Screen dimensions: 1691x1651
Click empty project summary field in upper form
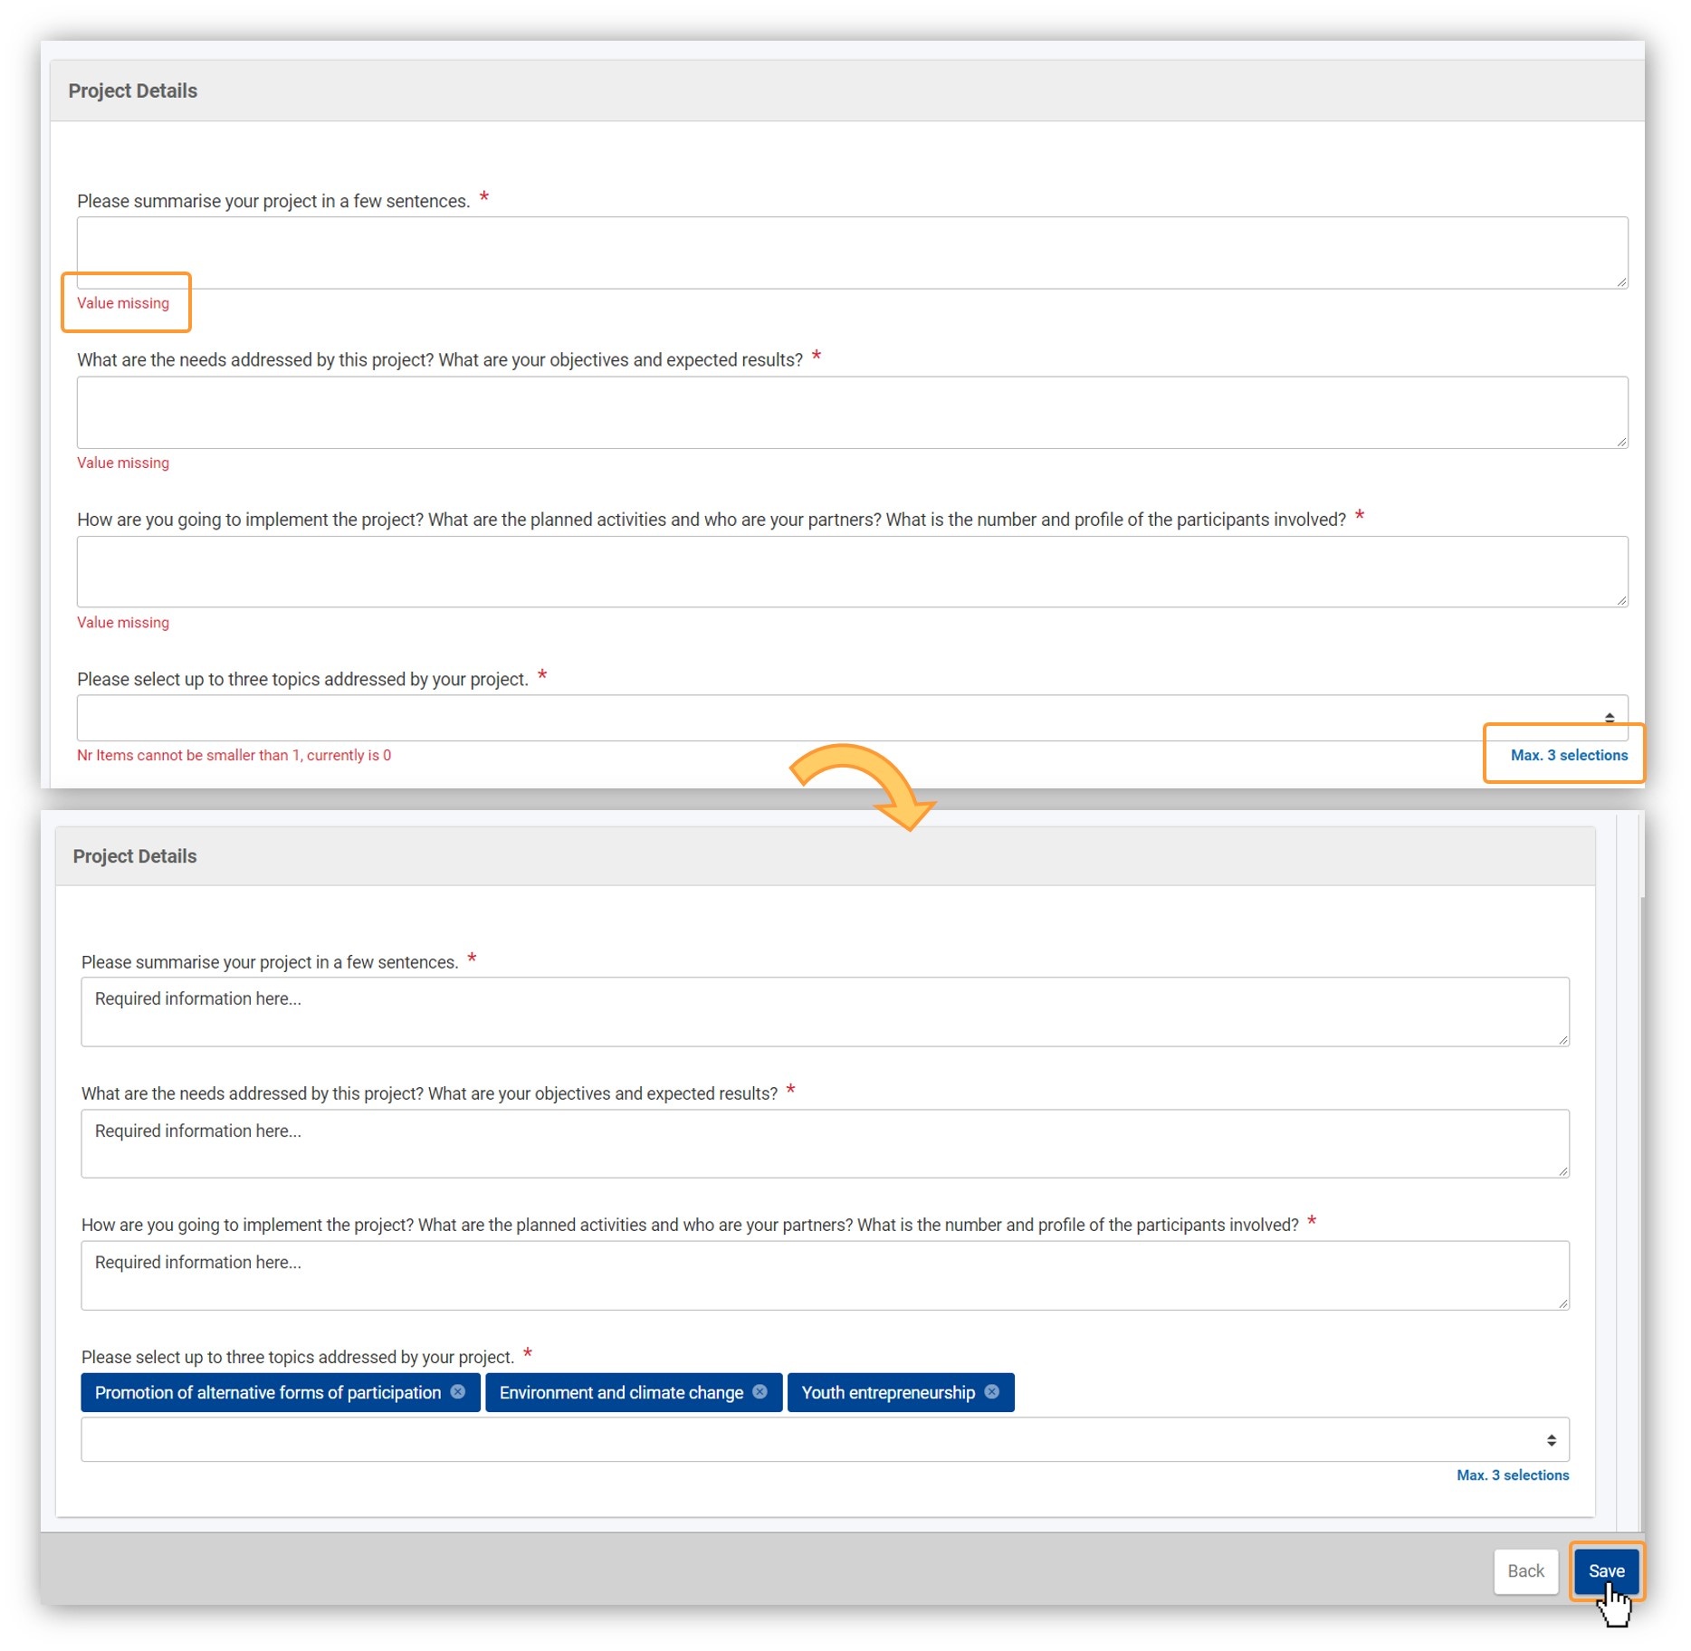click(852, 253)
